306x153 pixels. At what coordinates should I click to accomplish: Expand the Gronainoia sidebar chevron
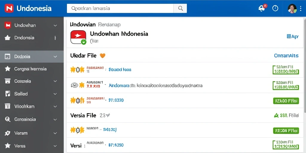click(55, 120)
